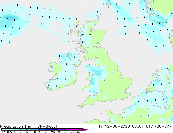Viewport: 173px width, 133px height.
Task: Click the "06..07 UTC" time text
Action: 142,126
